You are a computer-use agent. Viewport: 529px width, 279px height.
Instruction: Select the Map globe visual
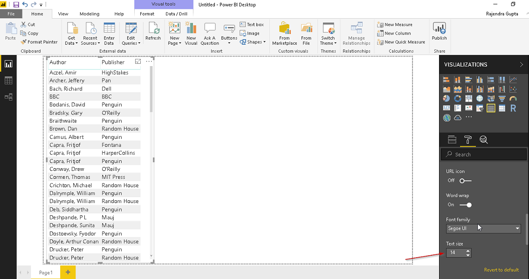480,99
